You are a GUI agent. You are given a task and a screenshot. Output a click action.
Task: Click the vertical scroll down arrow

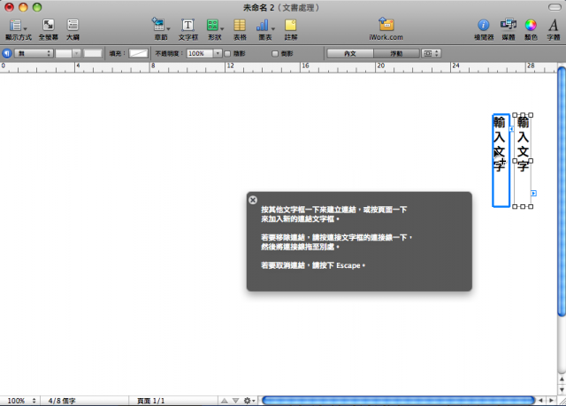coord(562,390)
